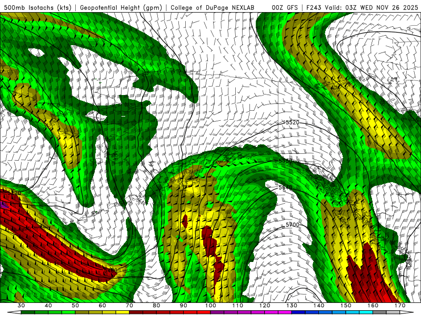
Task: Click the 80 value on the color scale
Action: (156, 306)
